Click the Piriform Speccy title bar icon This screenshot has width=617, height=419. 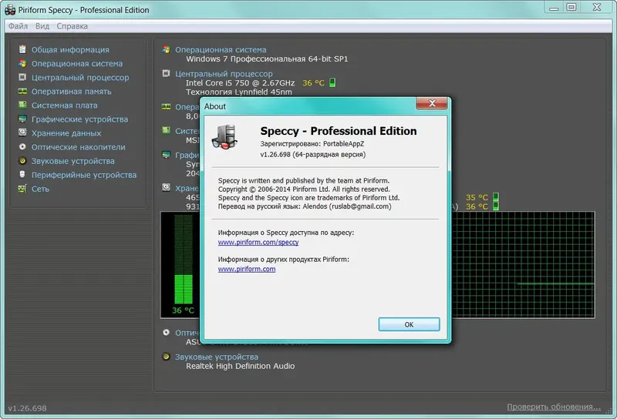(x=10, y=10)
